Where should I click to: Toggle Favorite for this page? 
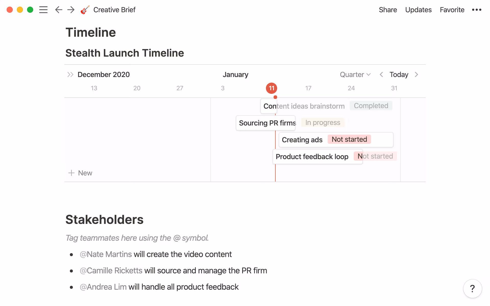[452, 10]
